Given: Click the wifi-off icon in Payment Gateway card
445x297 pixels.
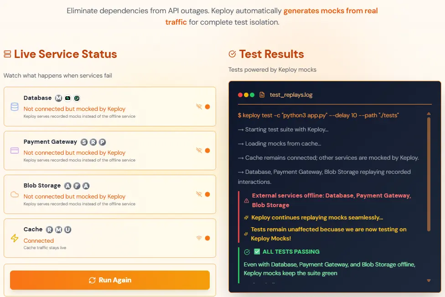Looking at the screenshot, I should coord(199,150).
